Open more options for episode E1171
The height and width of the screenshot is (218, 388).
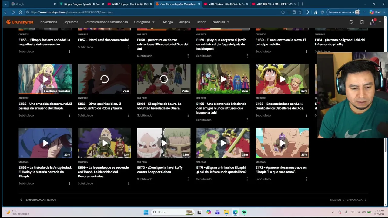(247, 179)
